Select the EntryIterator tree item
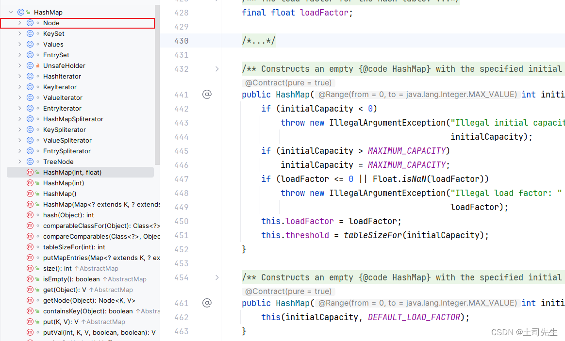This screenshot has height=341, width=565. (x=62, y=108)
